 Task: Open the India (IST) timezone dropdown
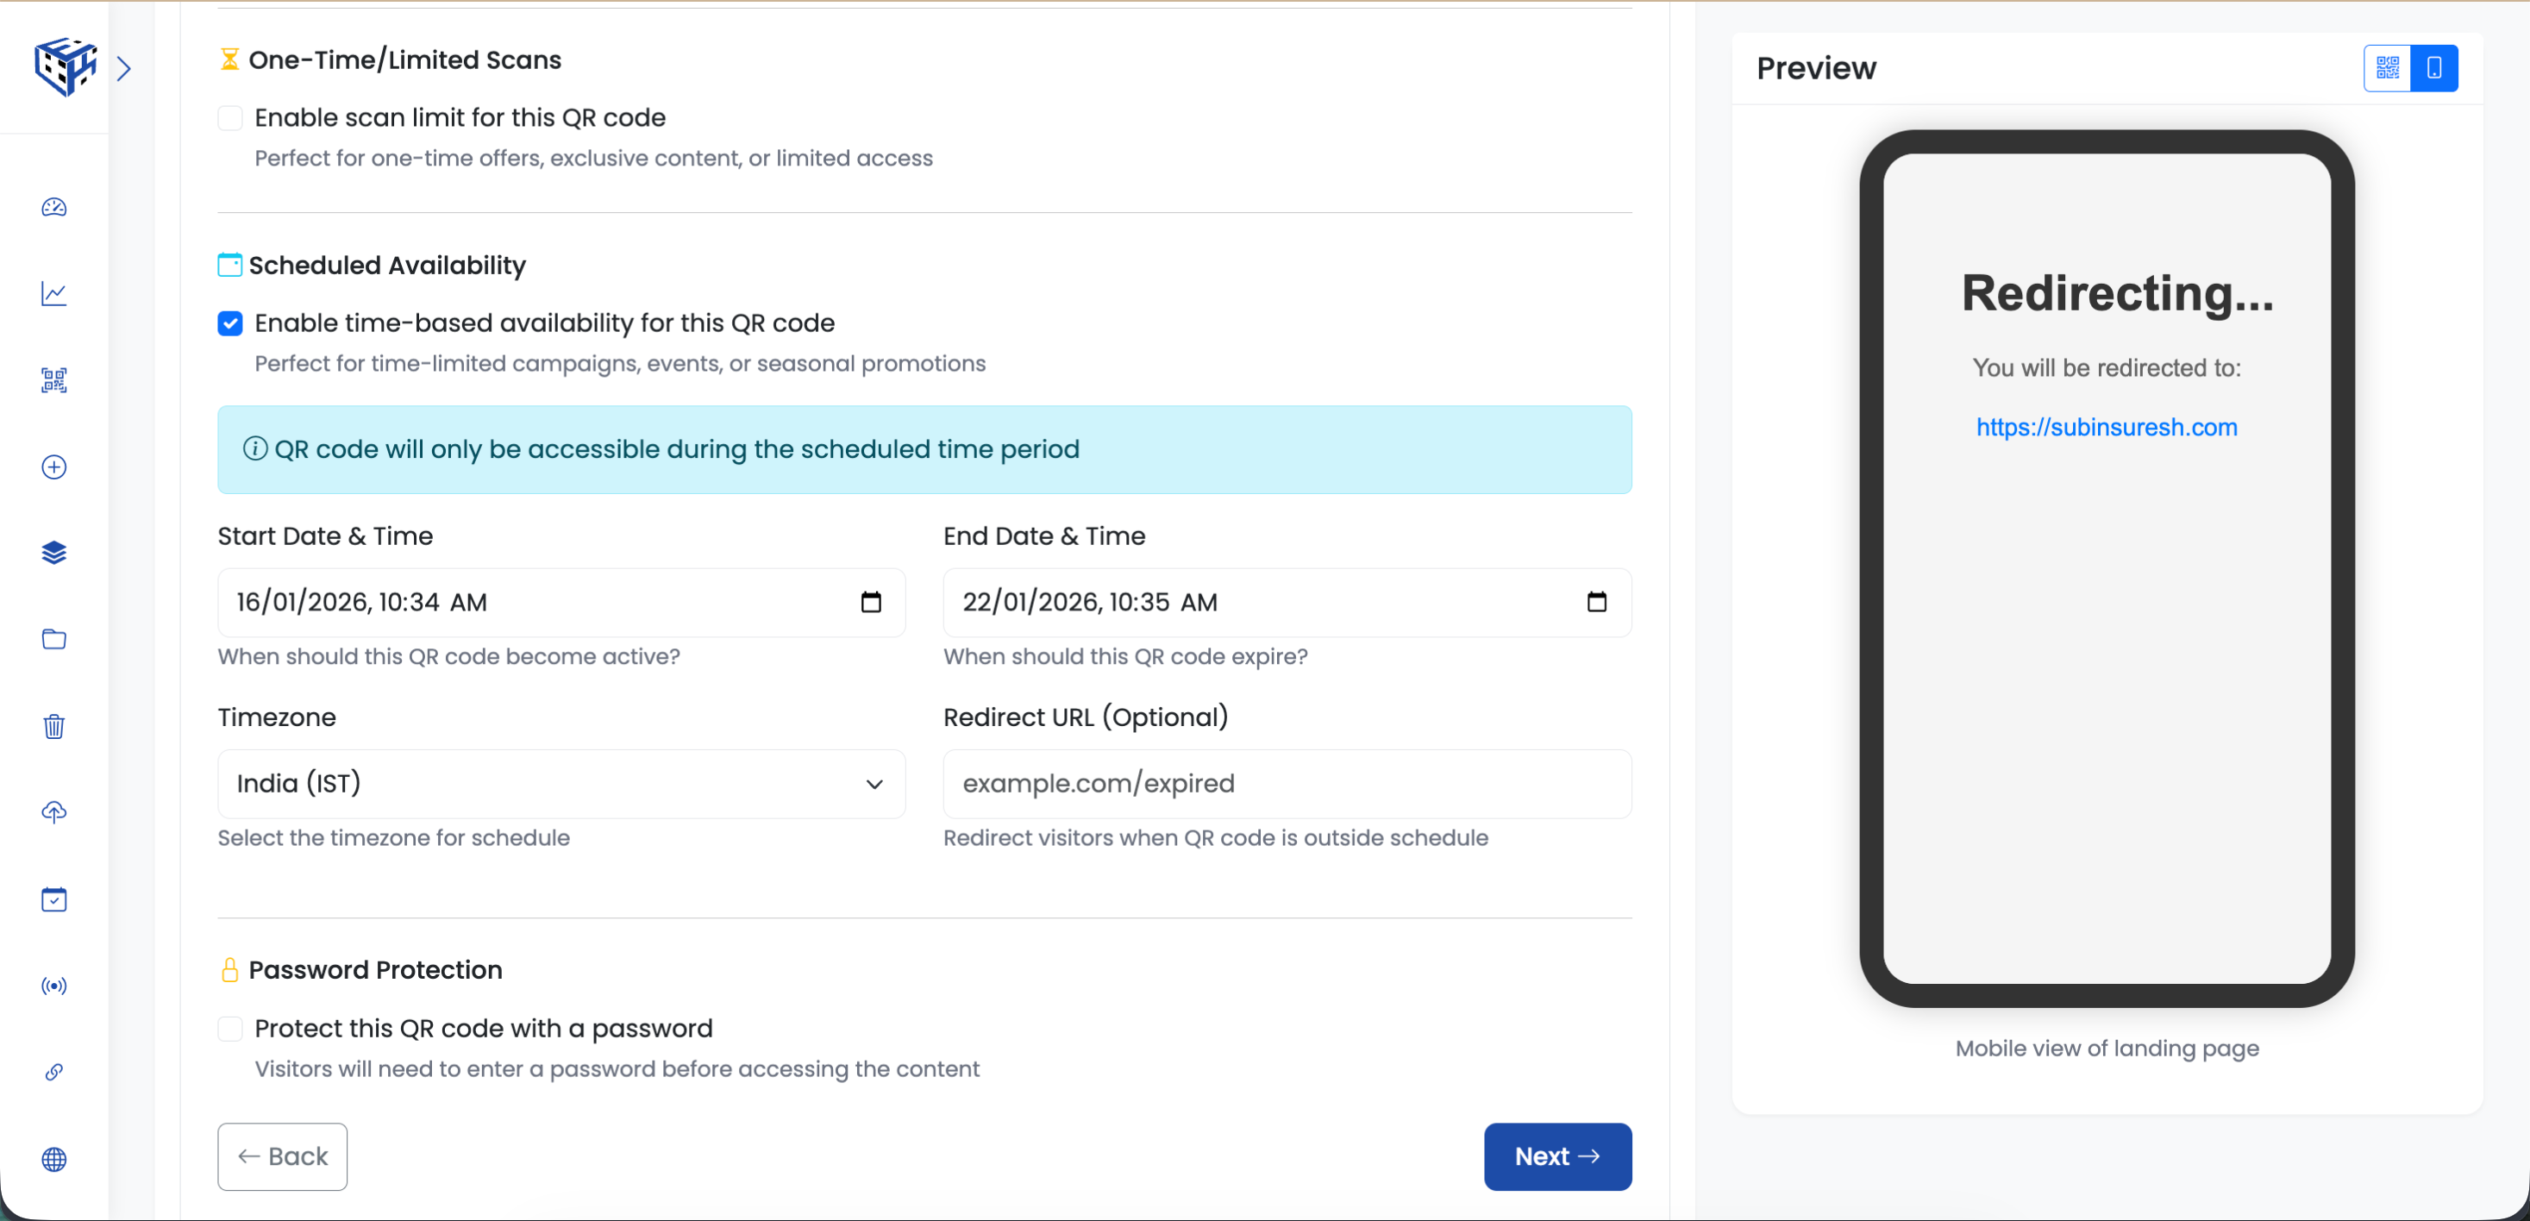tap(560, 784)
